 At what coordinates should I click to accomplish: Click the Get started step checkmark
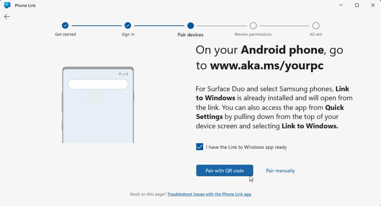pyautogui.click(x=65, y=26)
